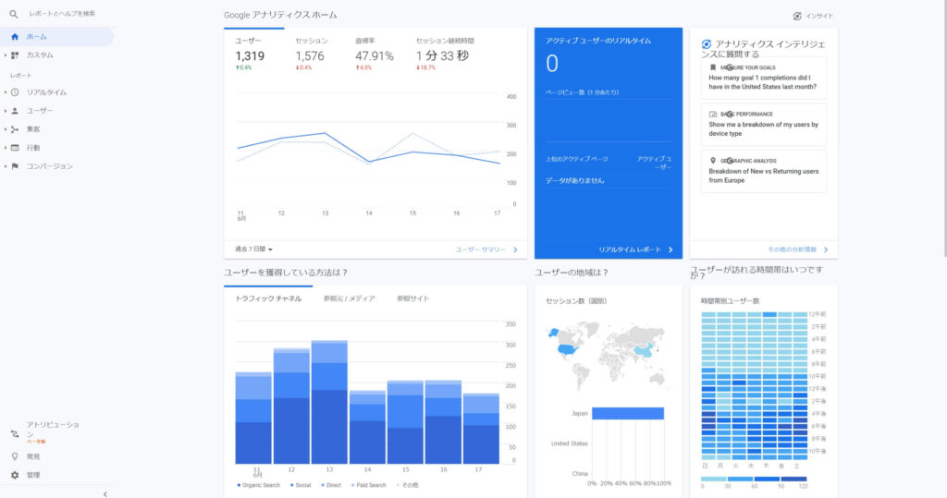Switch to Referrals tab

[x=413, y=298]
